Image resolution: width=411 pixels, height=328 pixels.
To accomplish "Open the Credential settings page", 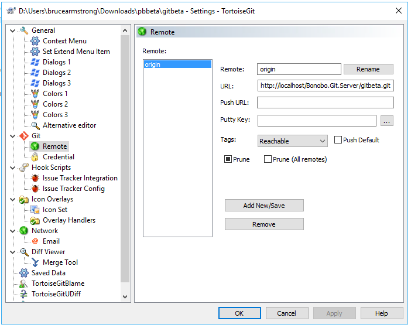I will click(x=59, y=157).
